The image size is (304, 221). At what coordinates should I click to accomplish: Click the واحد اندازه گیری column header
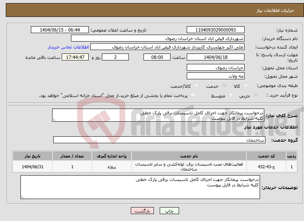coord(111,156)
